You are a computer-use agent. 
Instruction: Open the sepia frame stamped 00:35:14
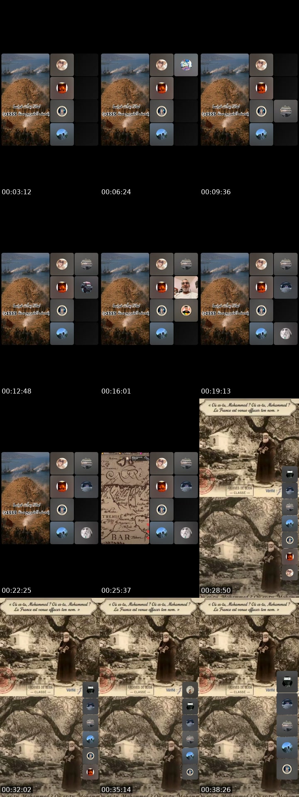149,697
